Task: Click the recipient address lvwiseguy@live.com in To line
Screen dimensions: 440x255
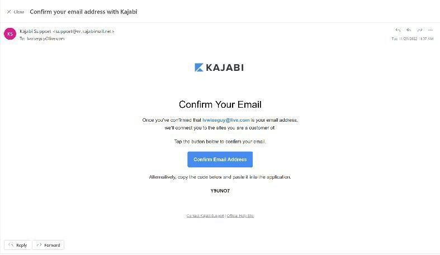Action: (45, 39)
